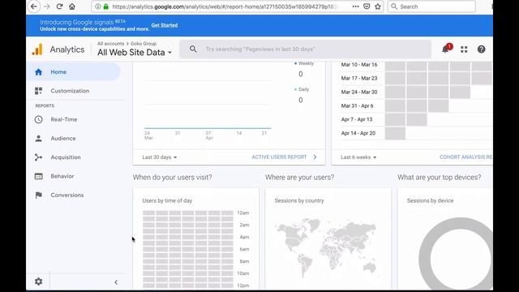Click the magnifier icon in the Analytics search bar
The width and height of the screenshot is (519, 292).
[193, 49]
